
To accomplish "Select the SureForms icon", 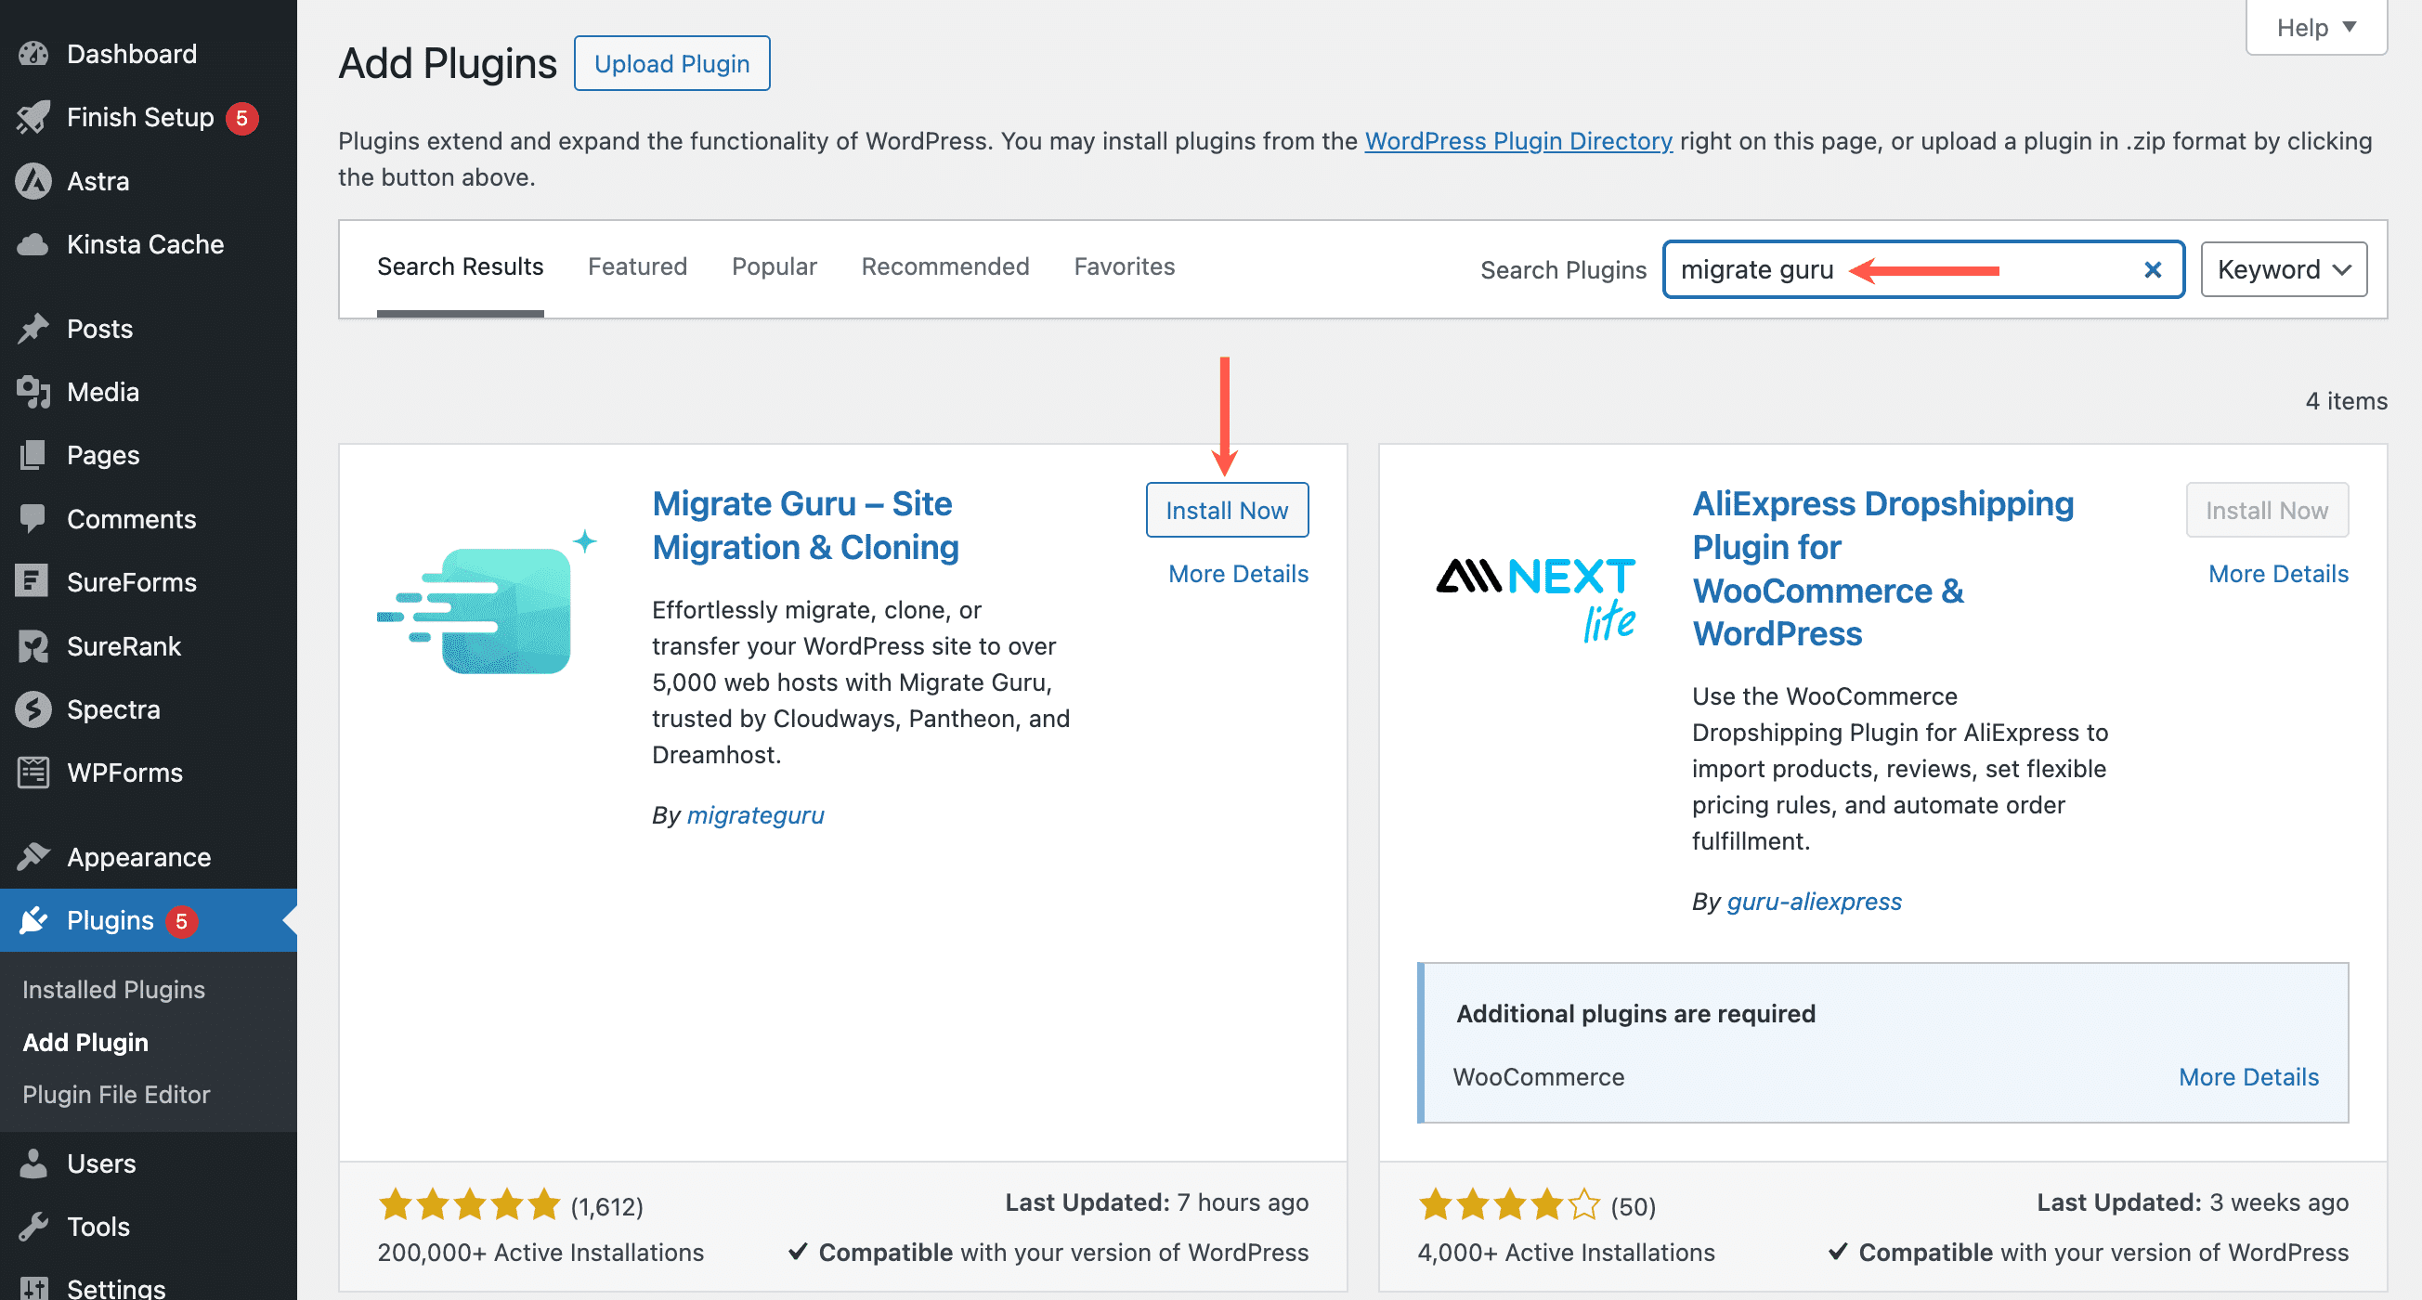I will pyautogui.click(x=33, y=582).
